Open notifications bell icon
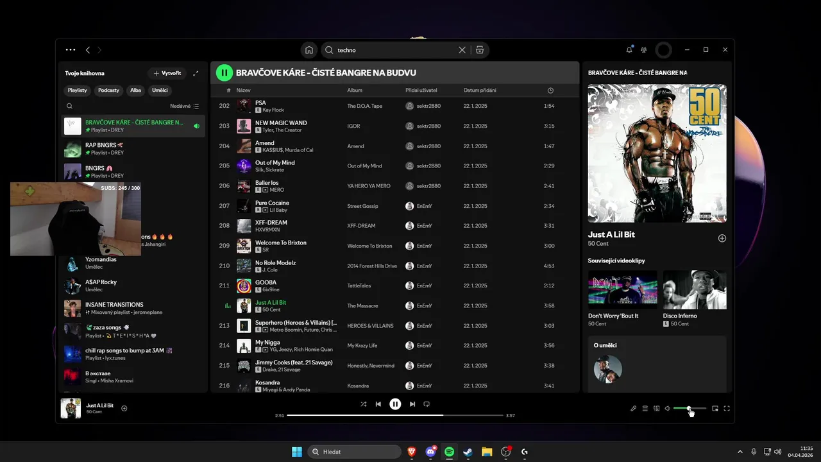The height and width of the screenshot is (462, 821). (x=629, y=49)
